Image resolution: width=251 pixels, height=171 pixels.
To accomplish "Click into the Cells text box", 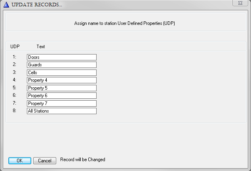I will [x=61, y=73].
